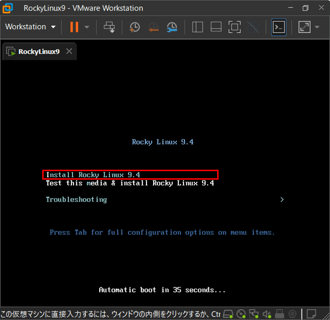Open the message log note icon
Image resolution: width=330 pixels, height=320 pixels.
click(311, 314)
